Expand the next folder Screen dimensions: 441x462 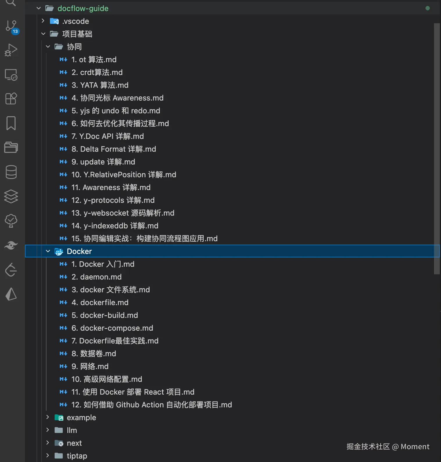(48, 443)
